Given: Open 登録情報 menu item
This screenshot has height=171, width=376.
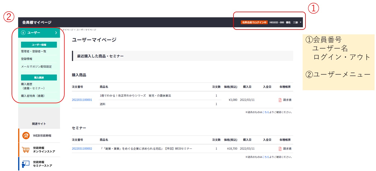Looking at the screenshot, I should 27,59.
